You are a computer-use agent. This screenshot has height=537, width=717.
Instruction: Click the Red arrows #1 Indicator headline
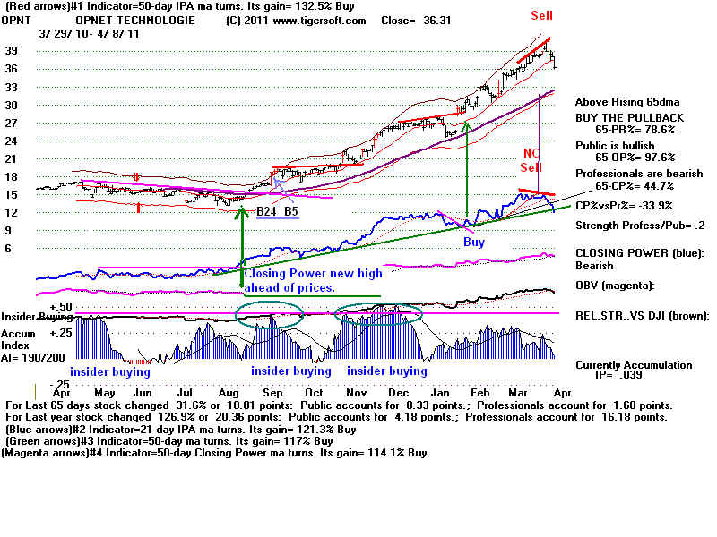click(x=178, y=6)
